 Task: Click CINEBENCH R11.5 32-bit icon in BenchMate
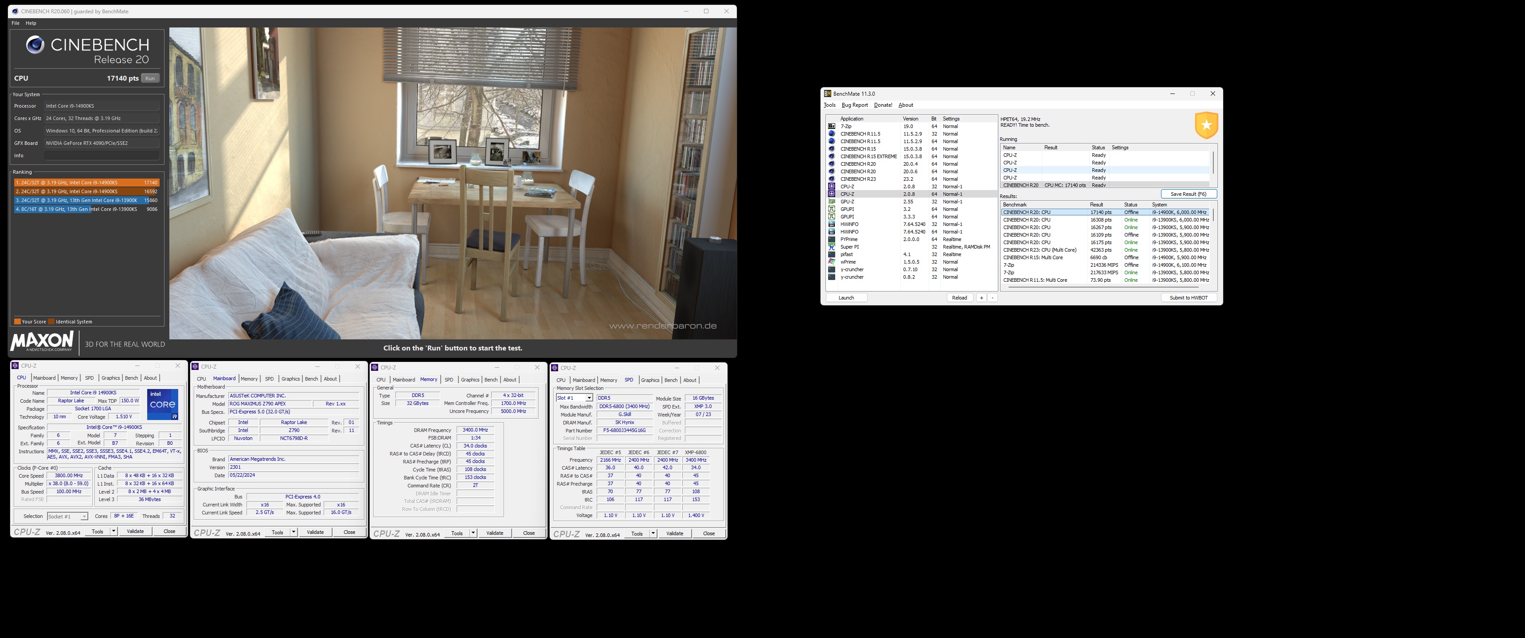coord(832,134)
